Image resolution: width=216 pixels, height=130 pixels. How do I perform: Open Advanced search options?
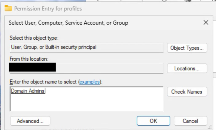point(30,121)
